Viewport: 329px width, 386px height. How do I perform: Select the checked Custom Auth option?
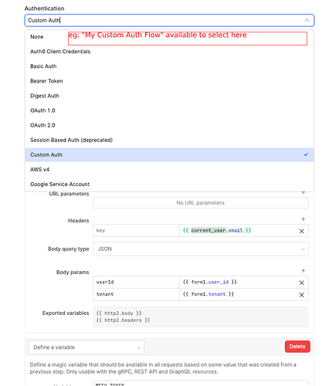169,154
